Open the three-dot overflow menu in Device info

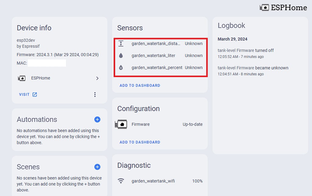click(95, 94)
